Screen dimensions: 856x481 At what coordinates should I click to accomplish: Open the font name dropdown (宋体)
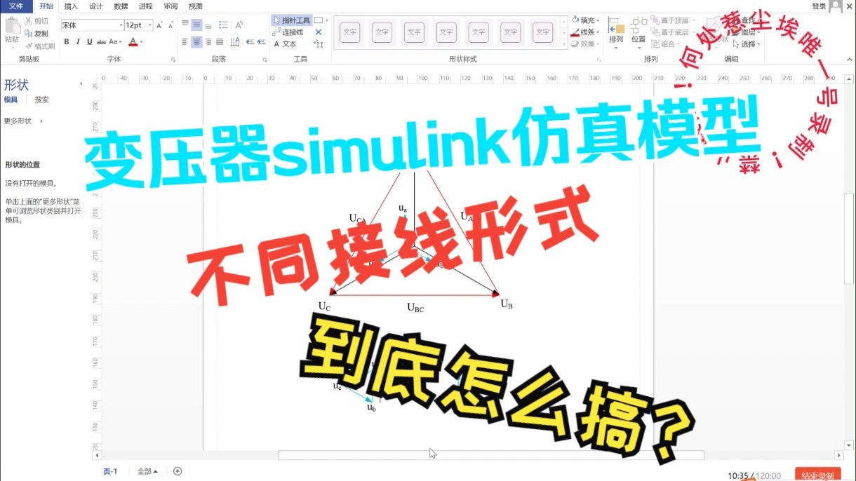(x=119, y=25)
